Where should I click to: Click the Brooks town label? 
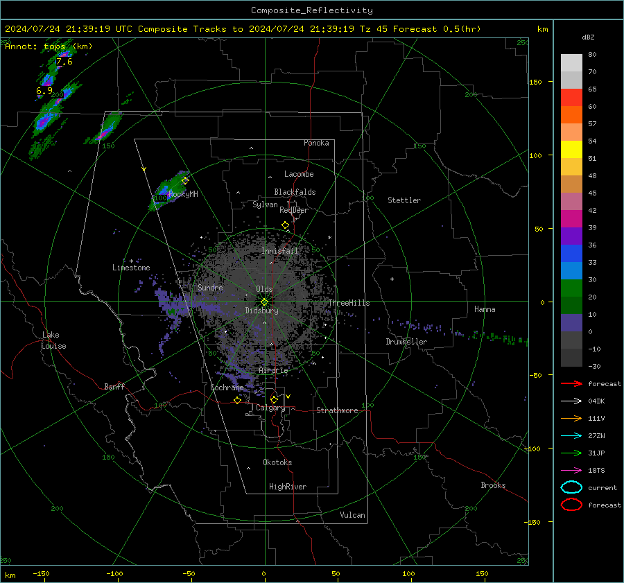click(x=493, y=485)
